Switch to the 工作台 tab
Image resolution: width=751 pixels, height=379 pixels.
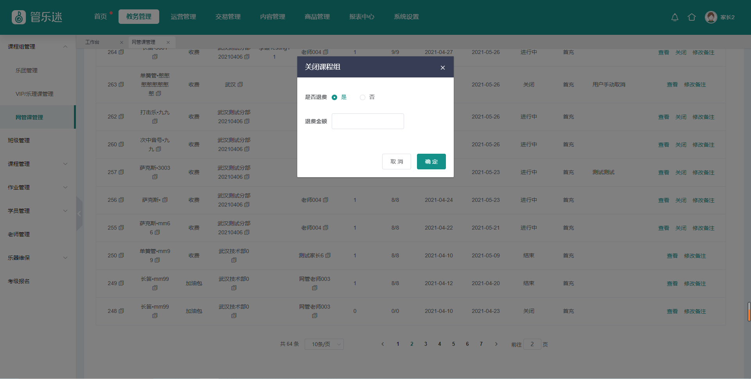[93, 42]
